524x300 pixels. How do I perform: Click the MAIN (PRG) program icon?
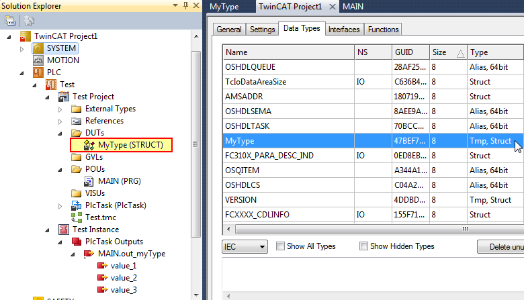[89, 181]
